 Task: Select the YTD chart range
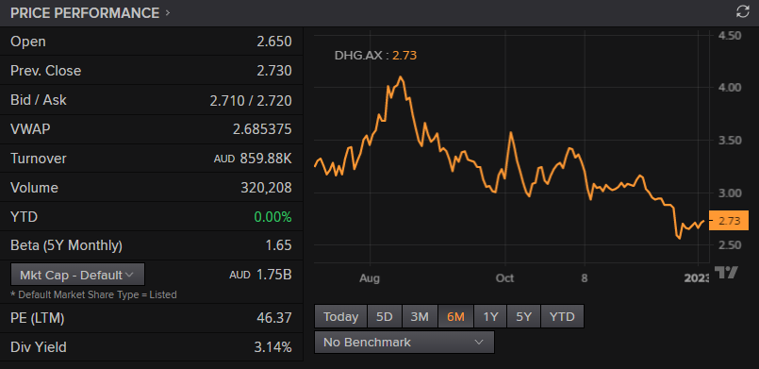pos(562,317)
